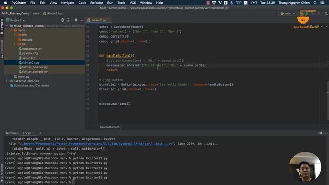Viewport: 329px width, 185px height.
Task: Click the return statement in editor
Action: pos(112,70)
